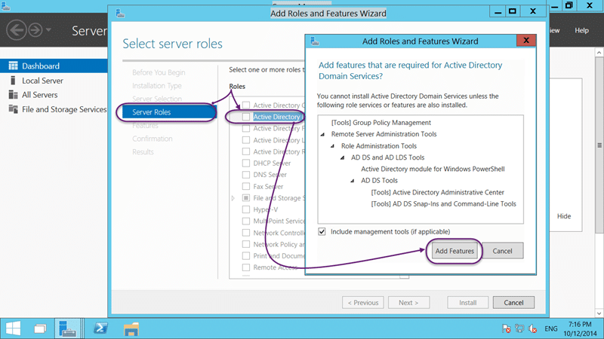Open the navigation history dropdown arrow

[48, 29]
